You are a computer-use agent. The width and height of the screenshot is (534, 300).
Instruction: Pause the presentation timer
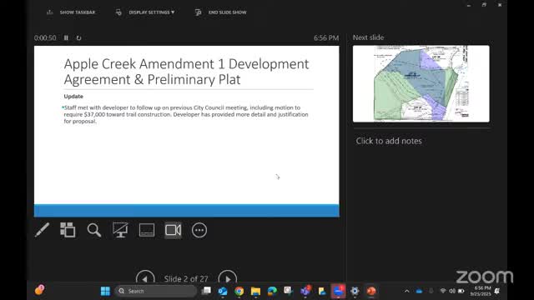coord(66,37)
